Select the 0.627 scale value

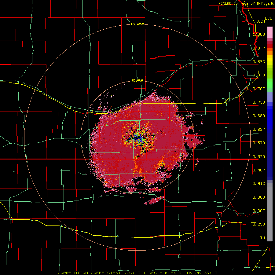pos(259,130)
